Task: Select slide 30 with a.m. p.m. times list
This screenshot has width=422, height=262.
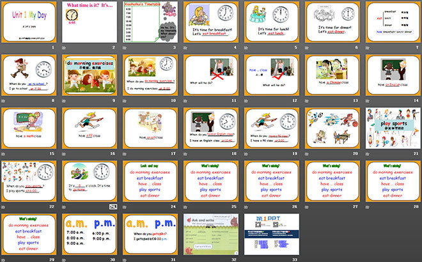Action: point(90,235)
